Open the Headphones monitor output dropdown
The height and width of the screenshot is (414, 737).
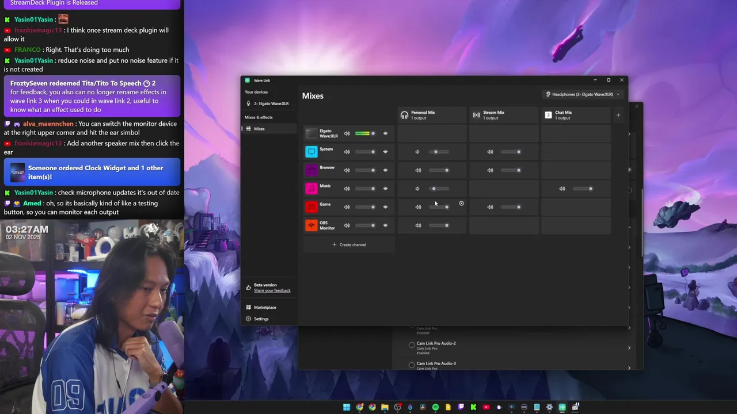pyautogui.click(x=584, y=94)
